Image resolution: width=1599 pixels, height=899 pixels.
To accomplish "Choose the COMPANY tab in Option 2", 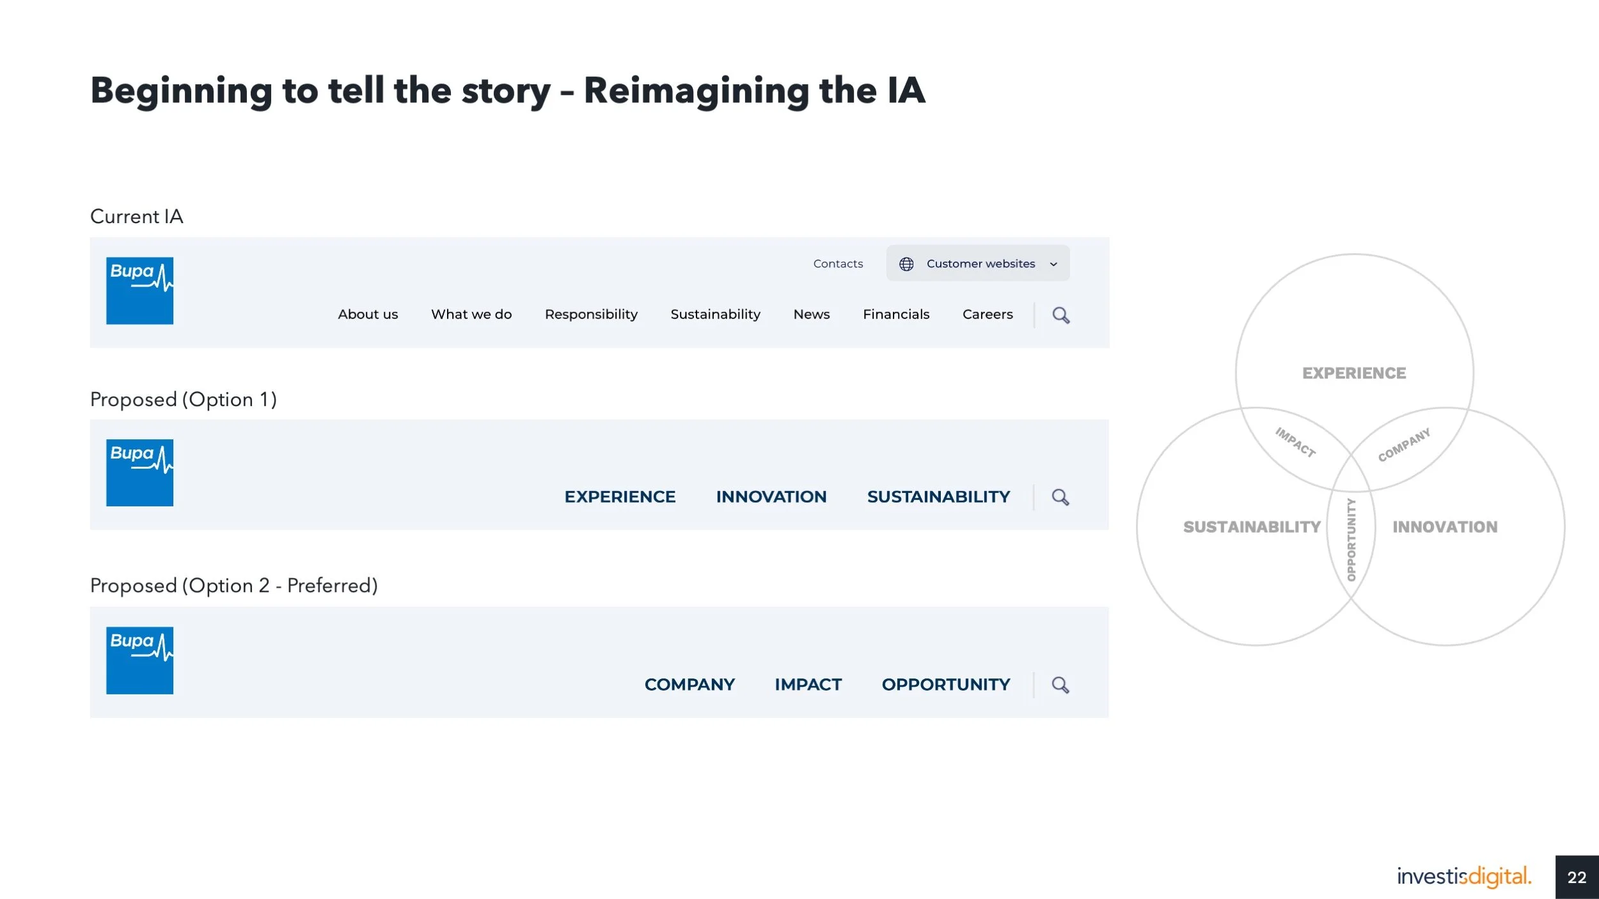I will 689,685.
